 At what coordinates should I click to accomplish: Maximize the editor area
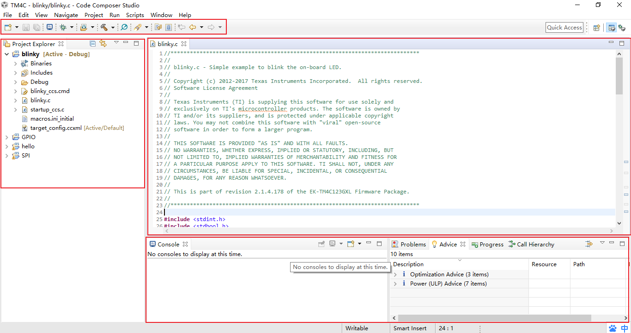(x=622, y=43)
